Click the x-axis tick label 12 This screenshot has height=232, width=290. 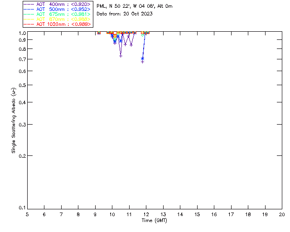(x=146, y=214)
